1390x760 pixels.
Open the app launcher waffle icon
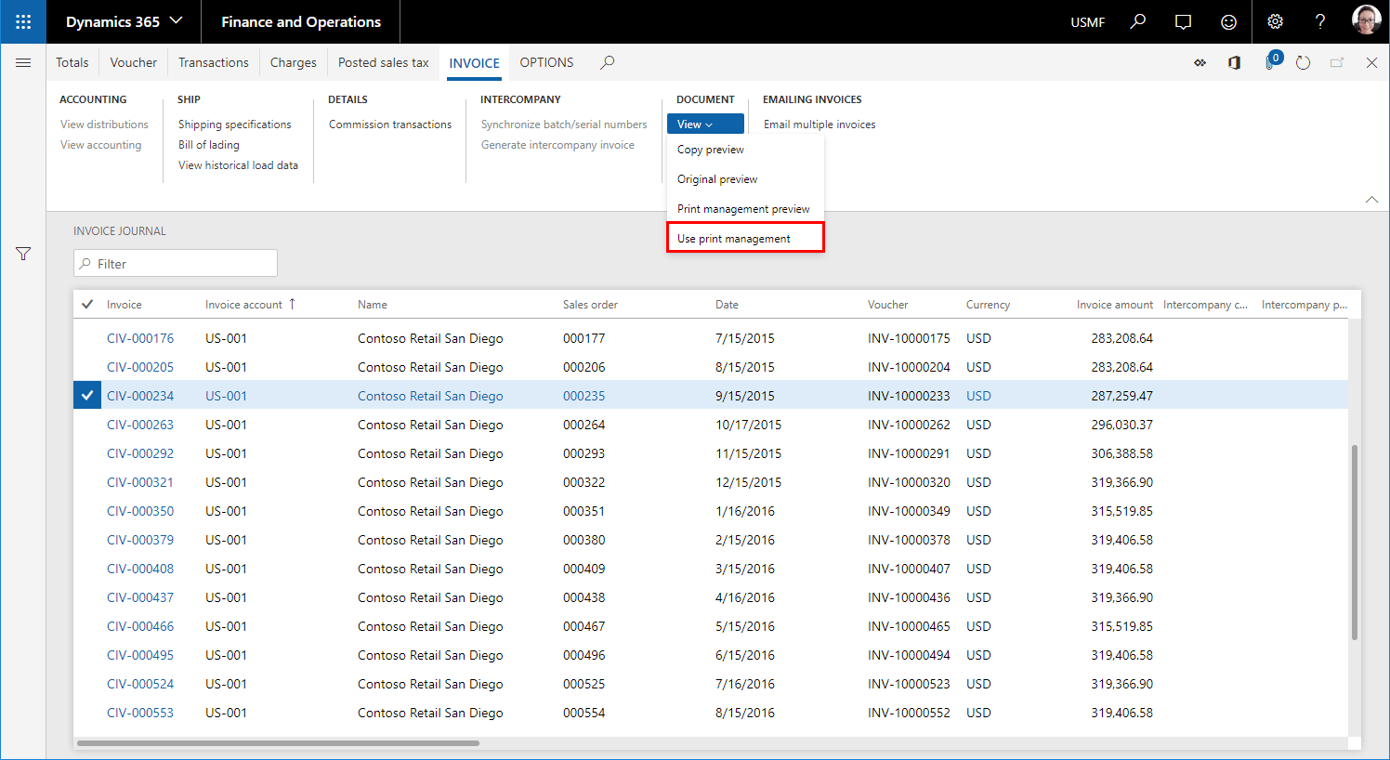pyautogui.click(x=23, y=21)
